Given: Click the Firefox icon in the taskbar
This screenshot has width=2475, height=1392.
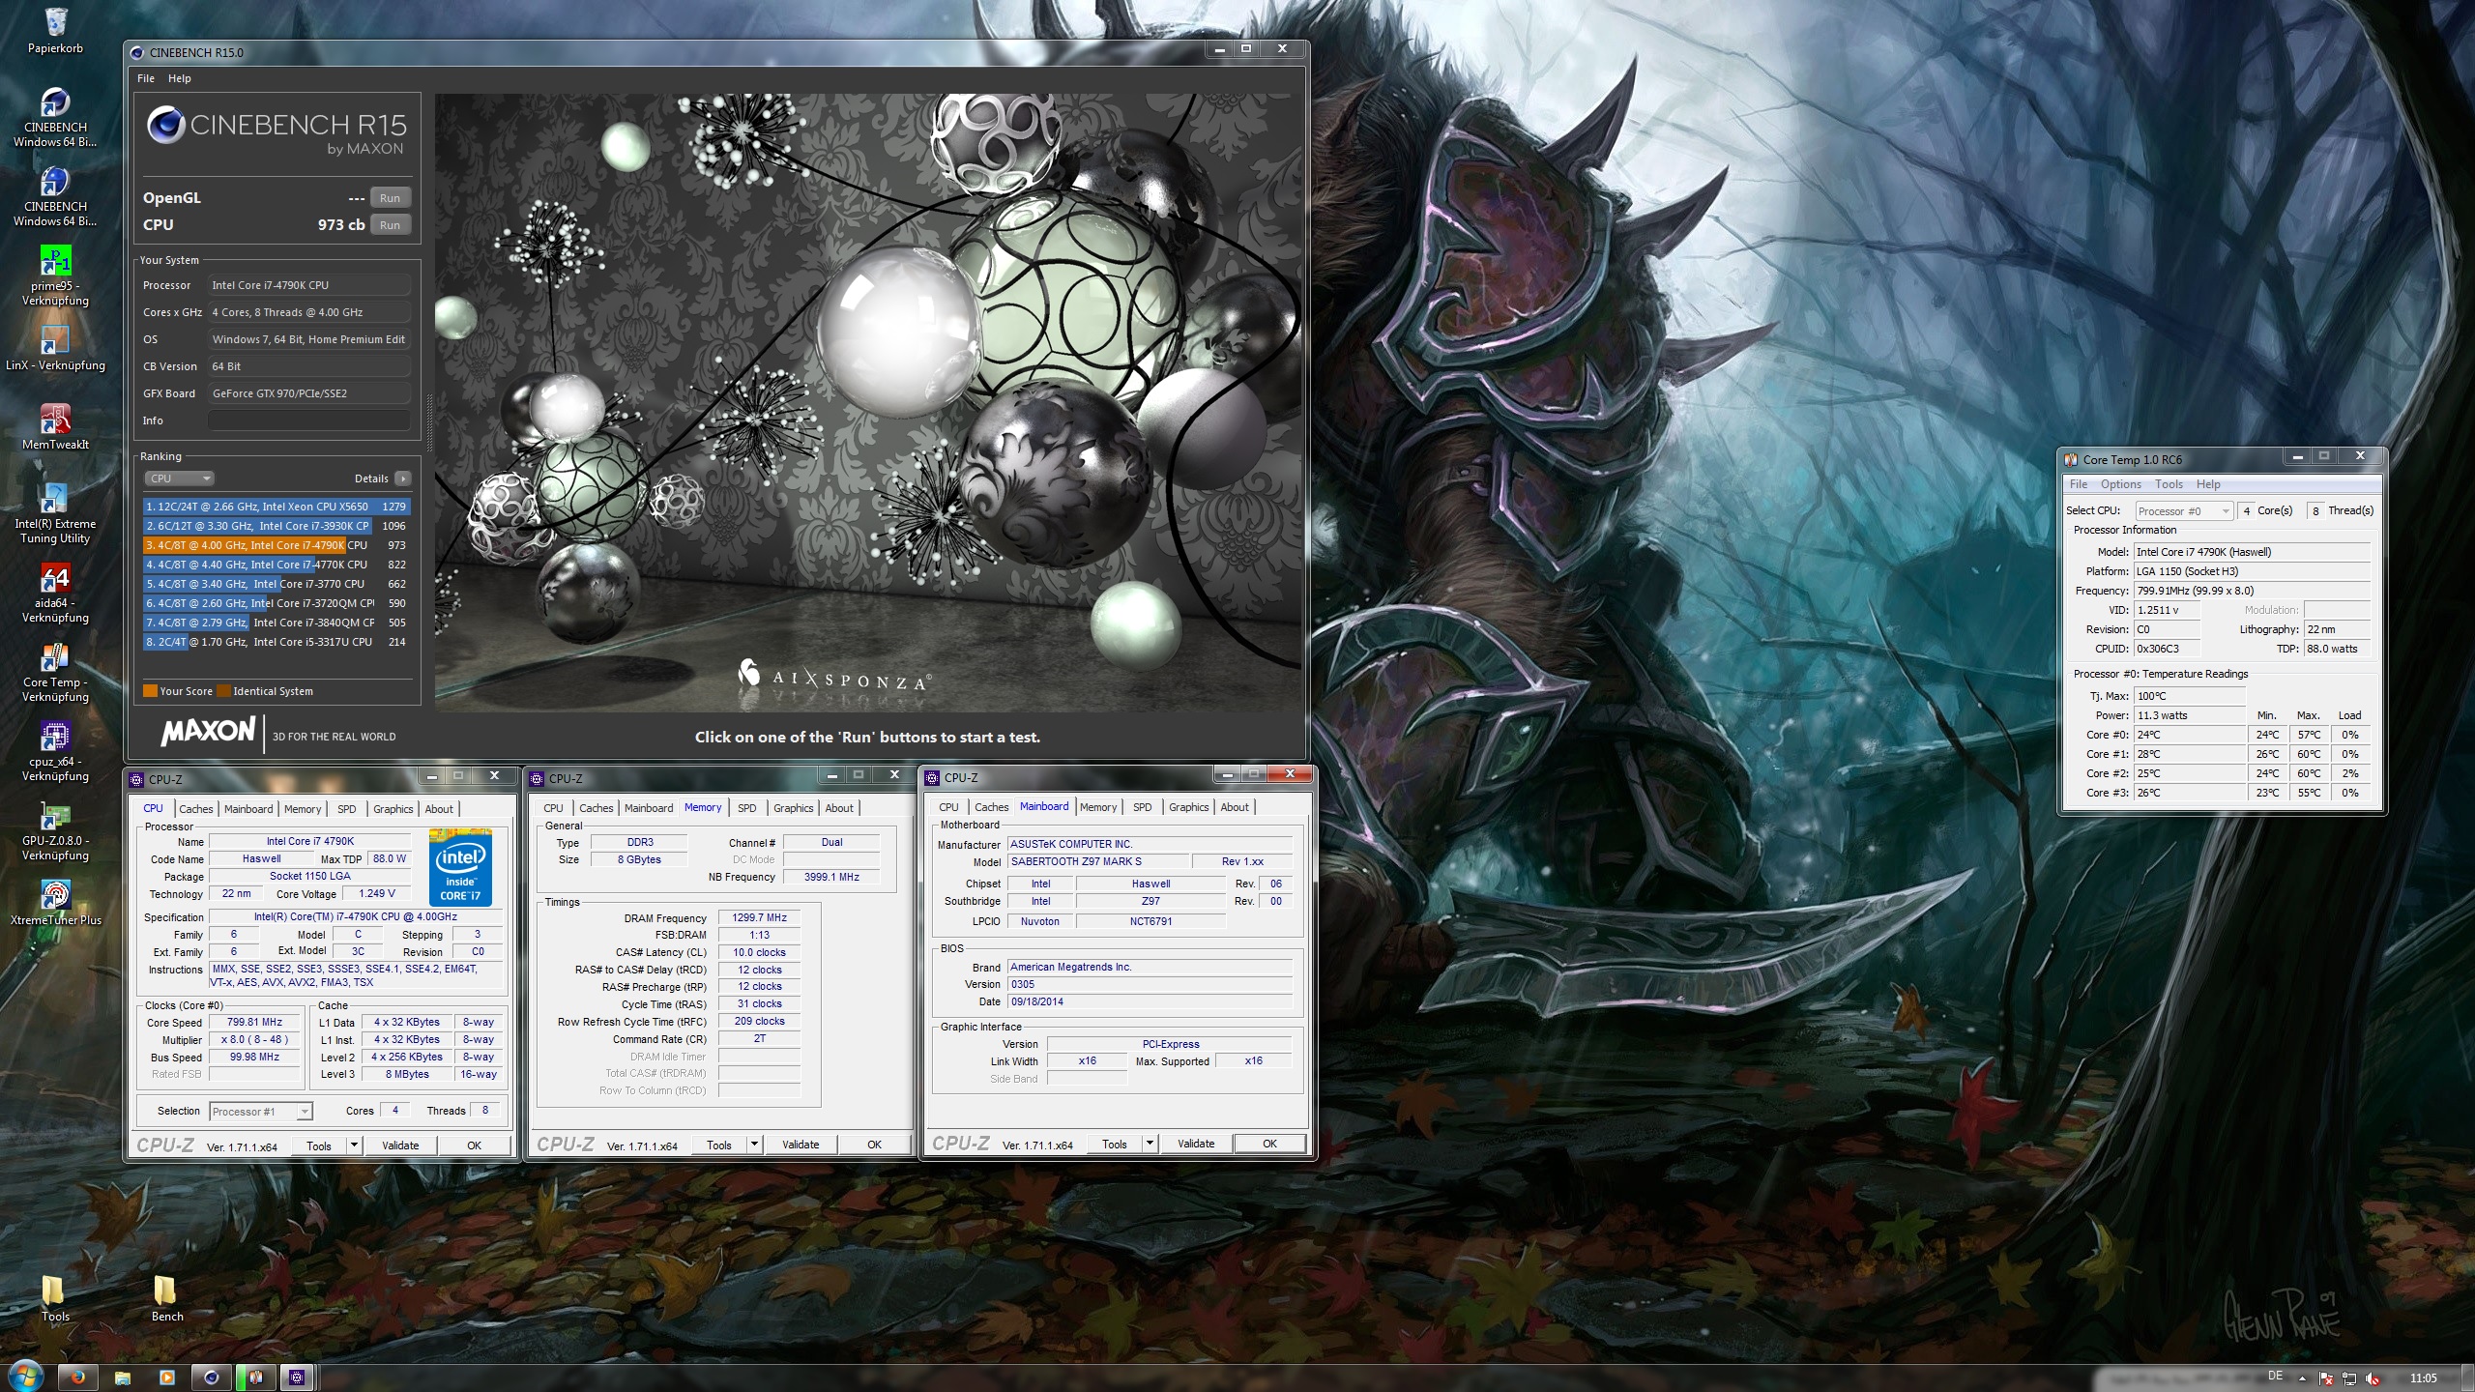Looking at the screenshot, I should pyautogui.click(x=77, y=1377).
